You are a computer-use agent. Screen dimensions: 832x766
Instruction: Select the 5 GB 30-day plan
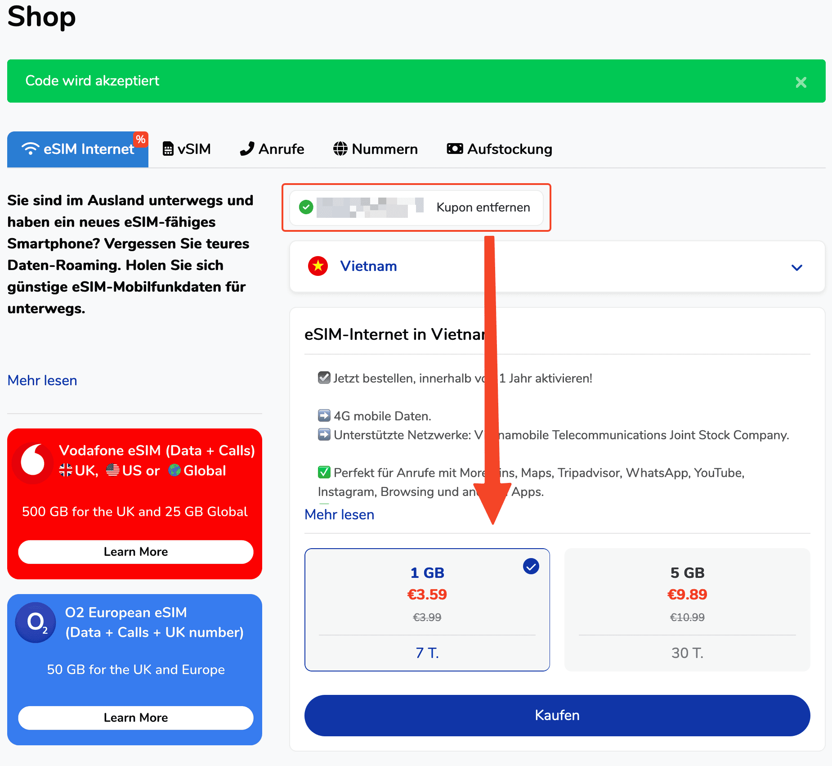click(687, 609)
